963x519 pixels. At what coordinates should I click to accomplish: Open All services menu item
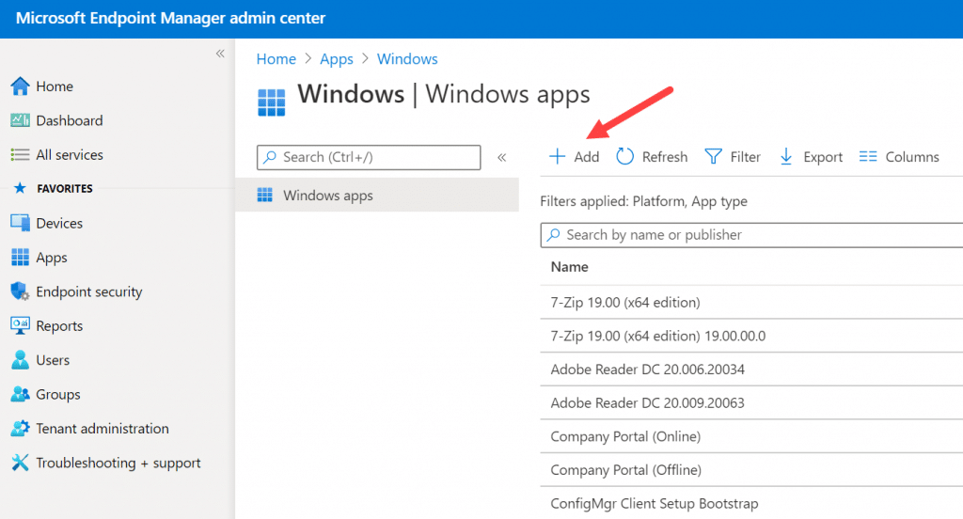click(x=70, y=155)
